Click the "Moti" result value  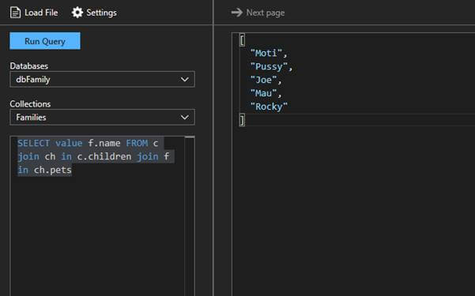pos(266,53)
